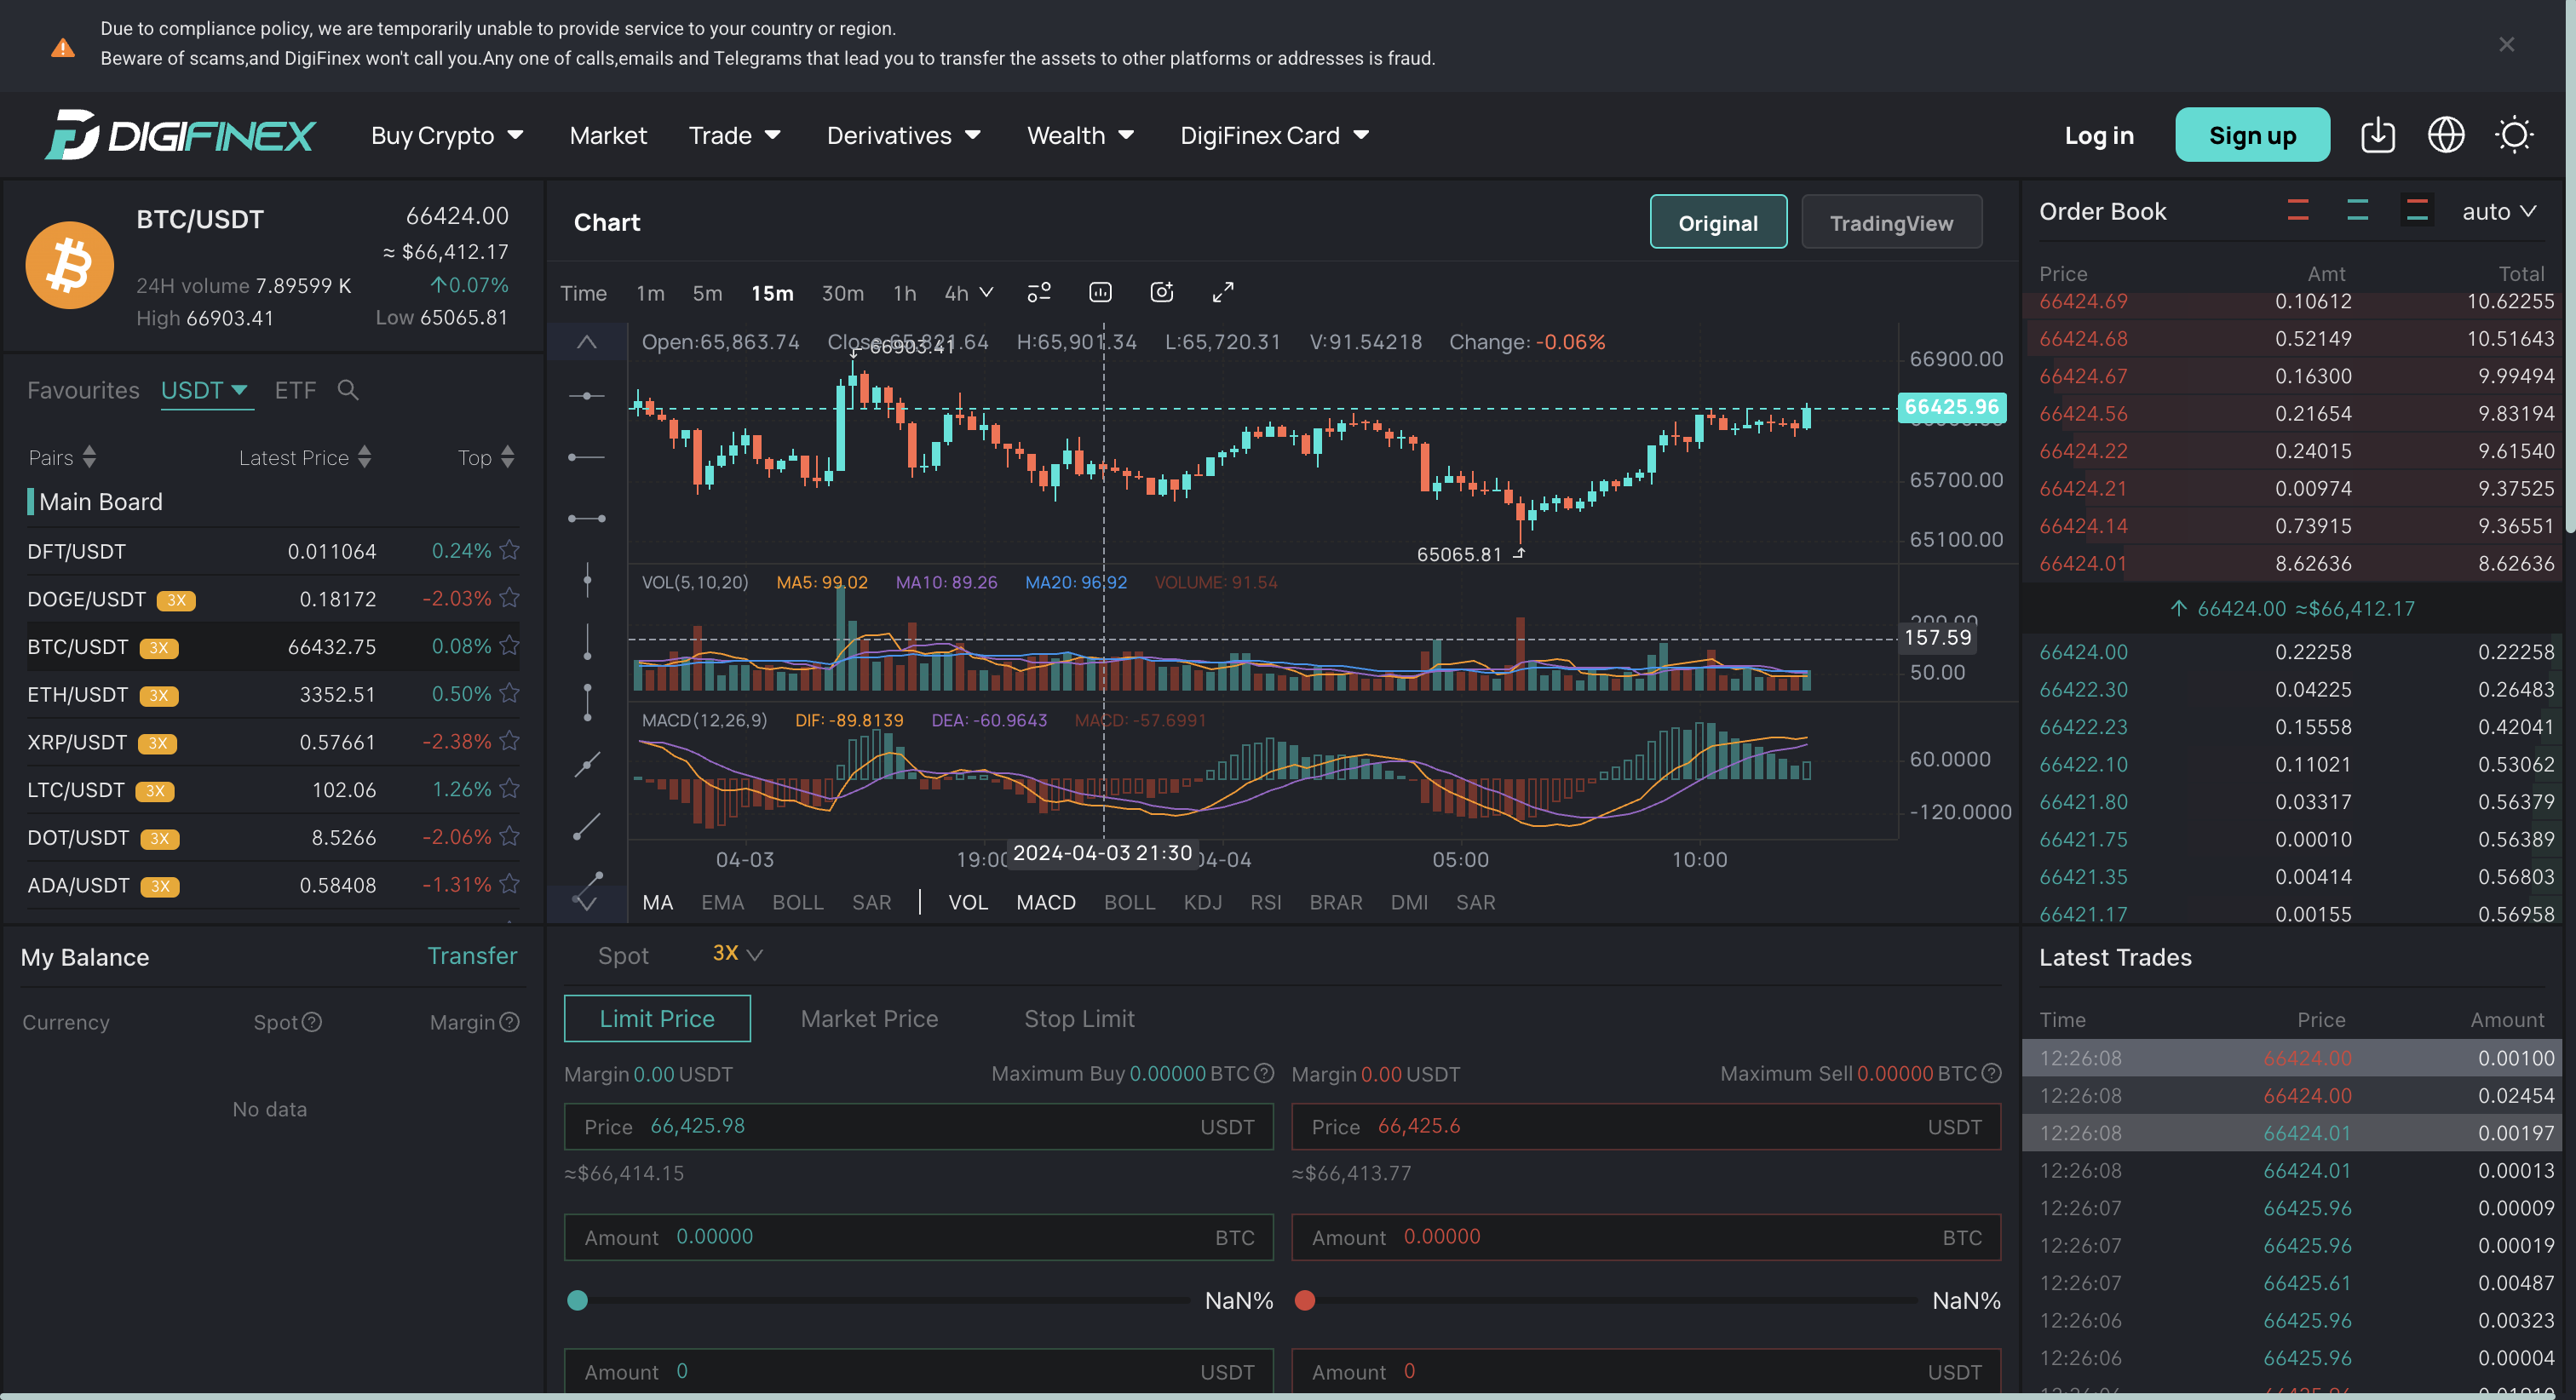
Task: Open the Trade dropdown menu
Action: 734,135
